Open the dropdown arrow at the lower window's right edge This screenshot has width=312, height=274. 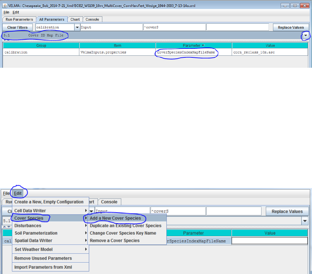305,221
